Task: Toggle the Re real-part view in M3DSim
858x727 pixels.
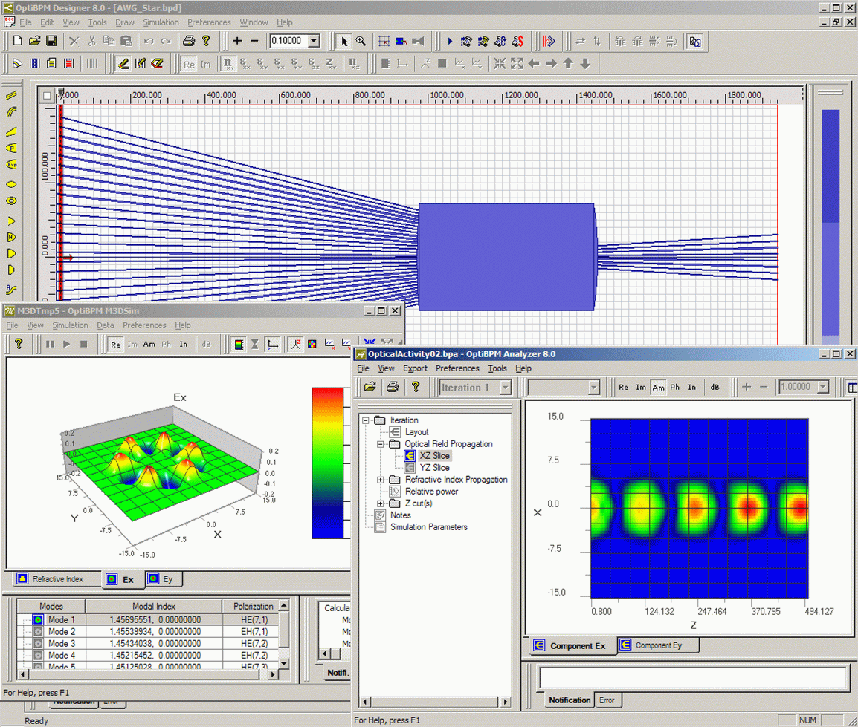Action: [x=115, y=345]
